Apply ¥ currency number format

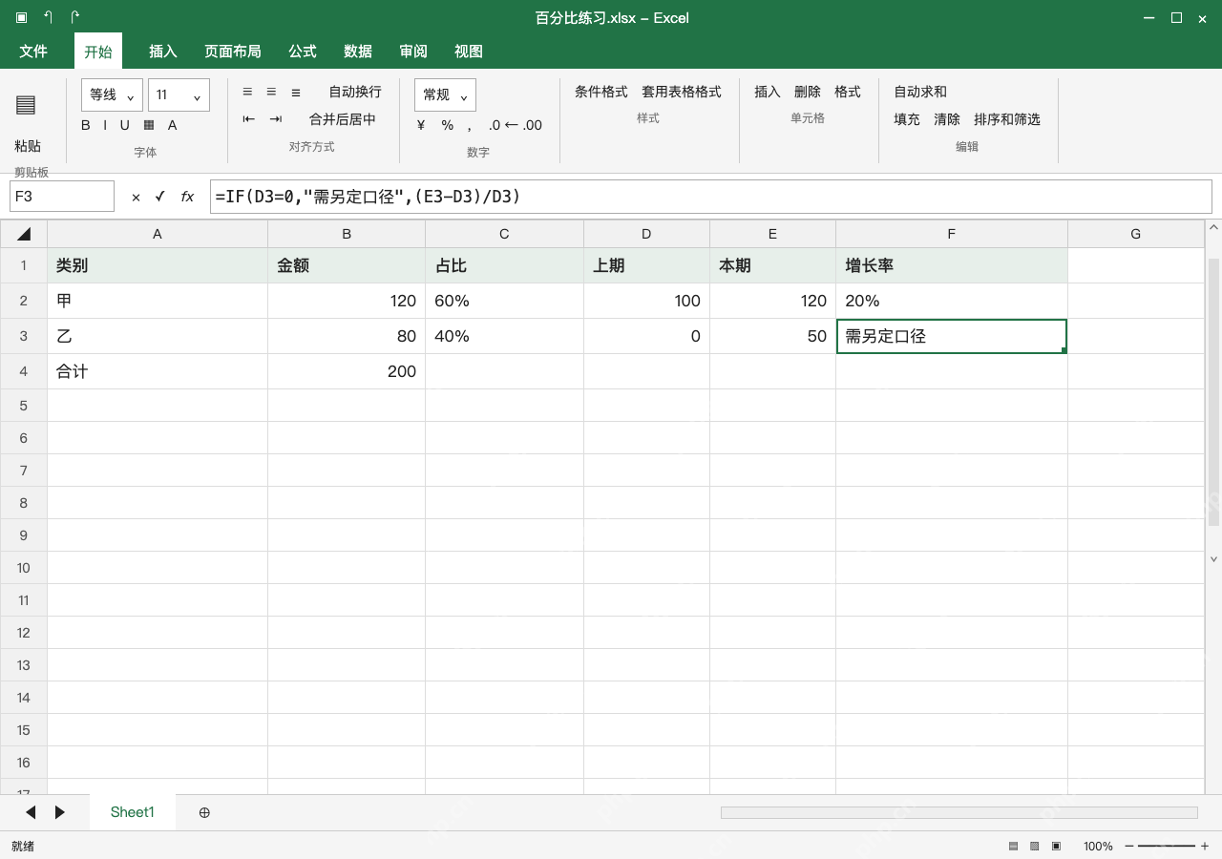click(x=421, y=125)
